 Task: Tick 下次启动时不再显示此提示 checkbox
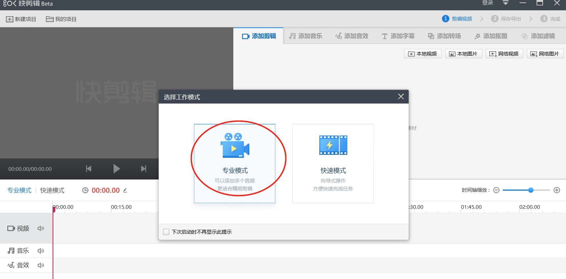166,232
